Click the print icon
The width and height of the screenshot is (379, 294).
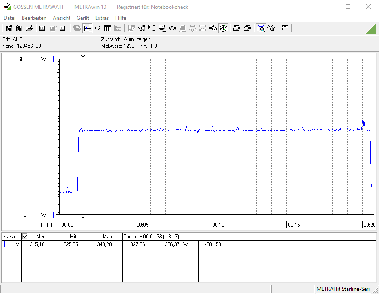click(247, 28)
